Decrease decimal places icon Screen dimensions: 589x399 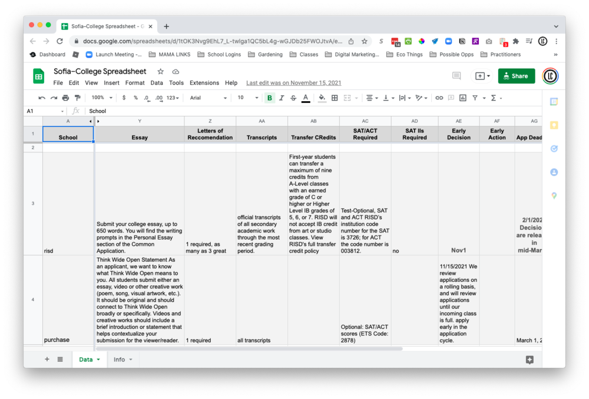click(147, 98)
